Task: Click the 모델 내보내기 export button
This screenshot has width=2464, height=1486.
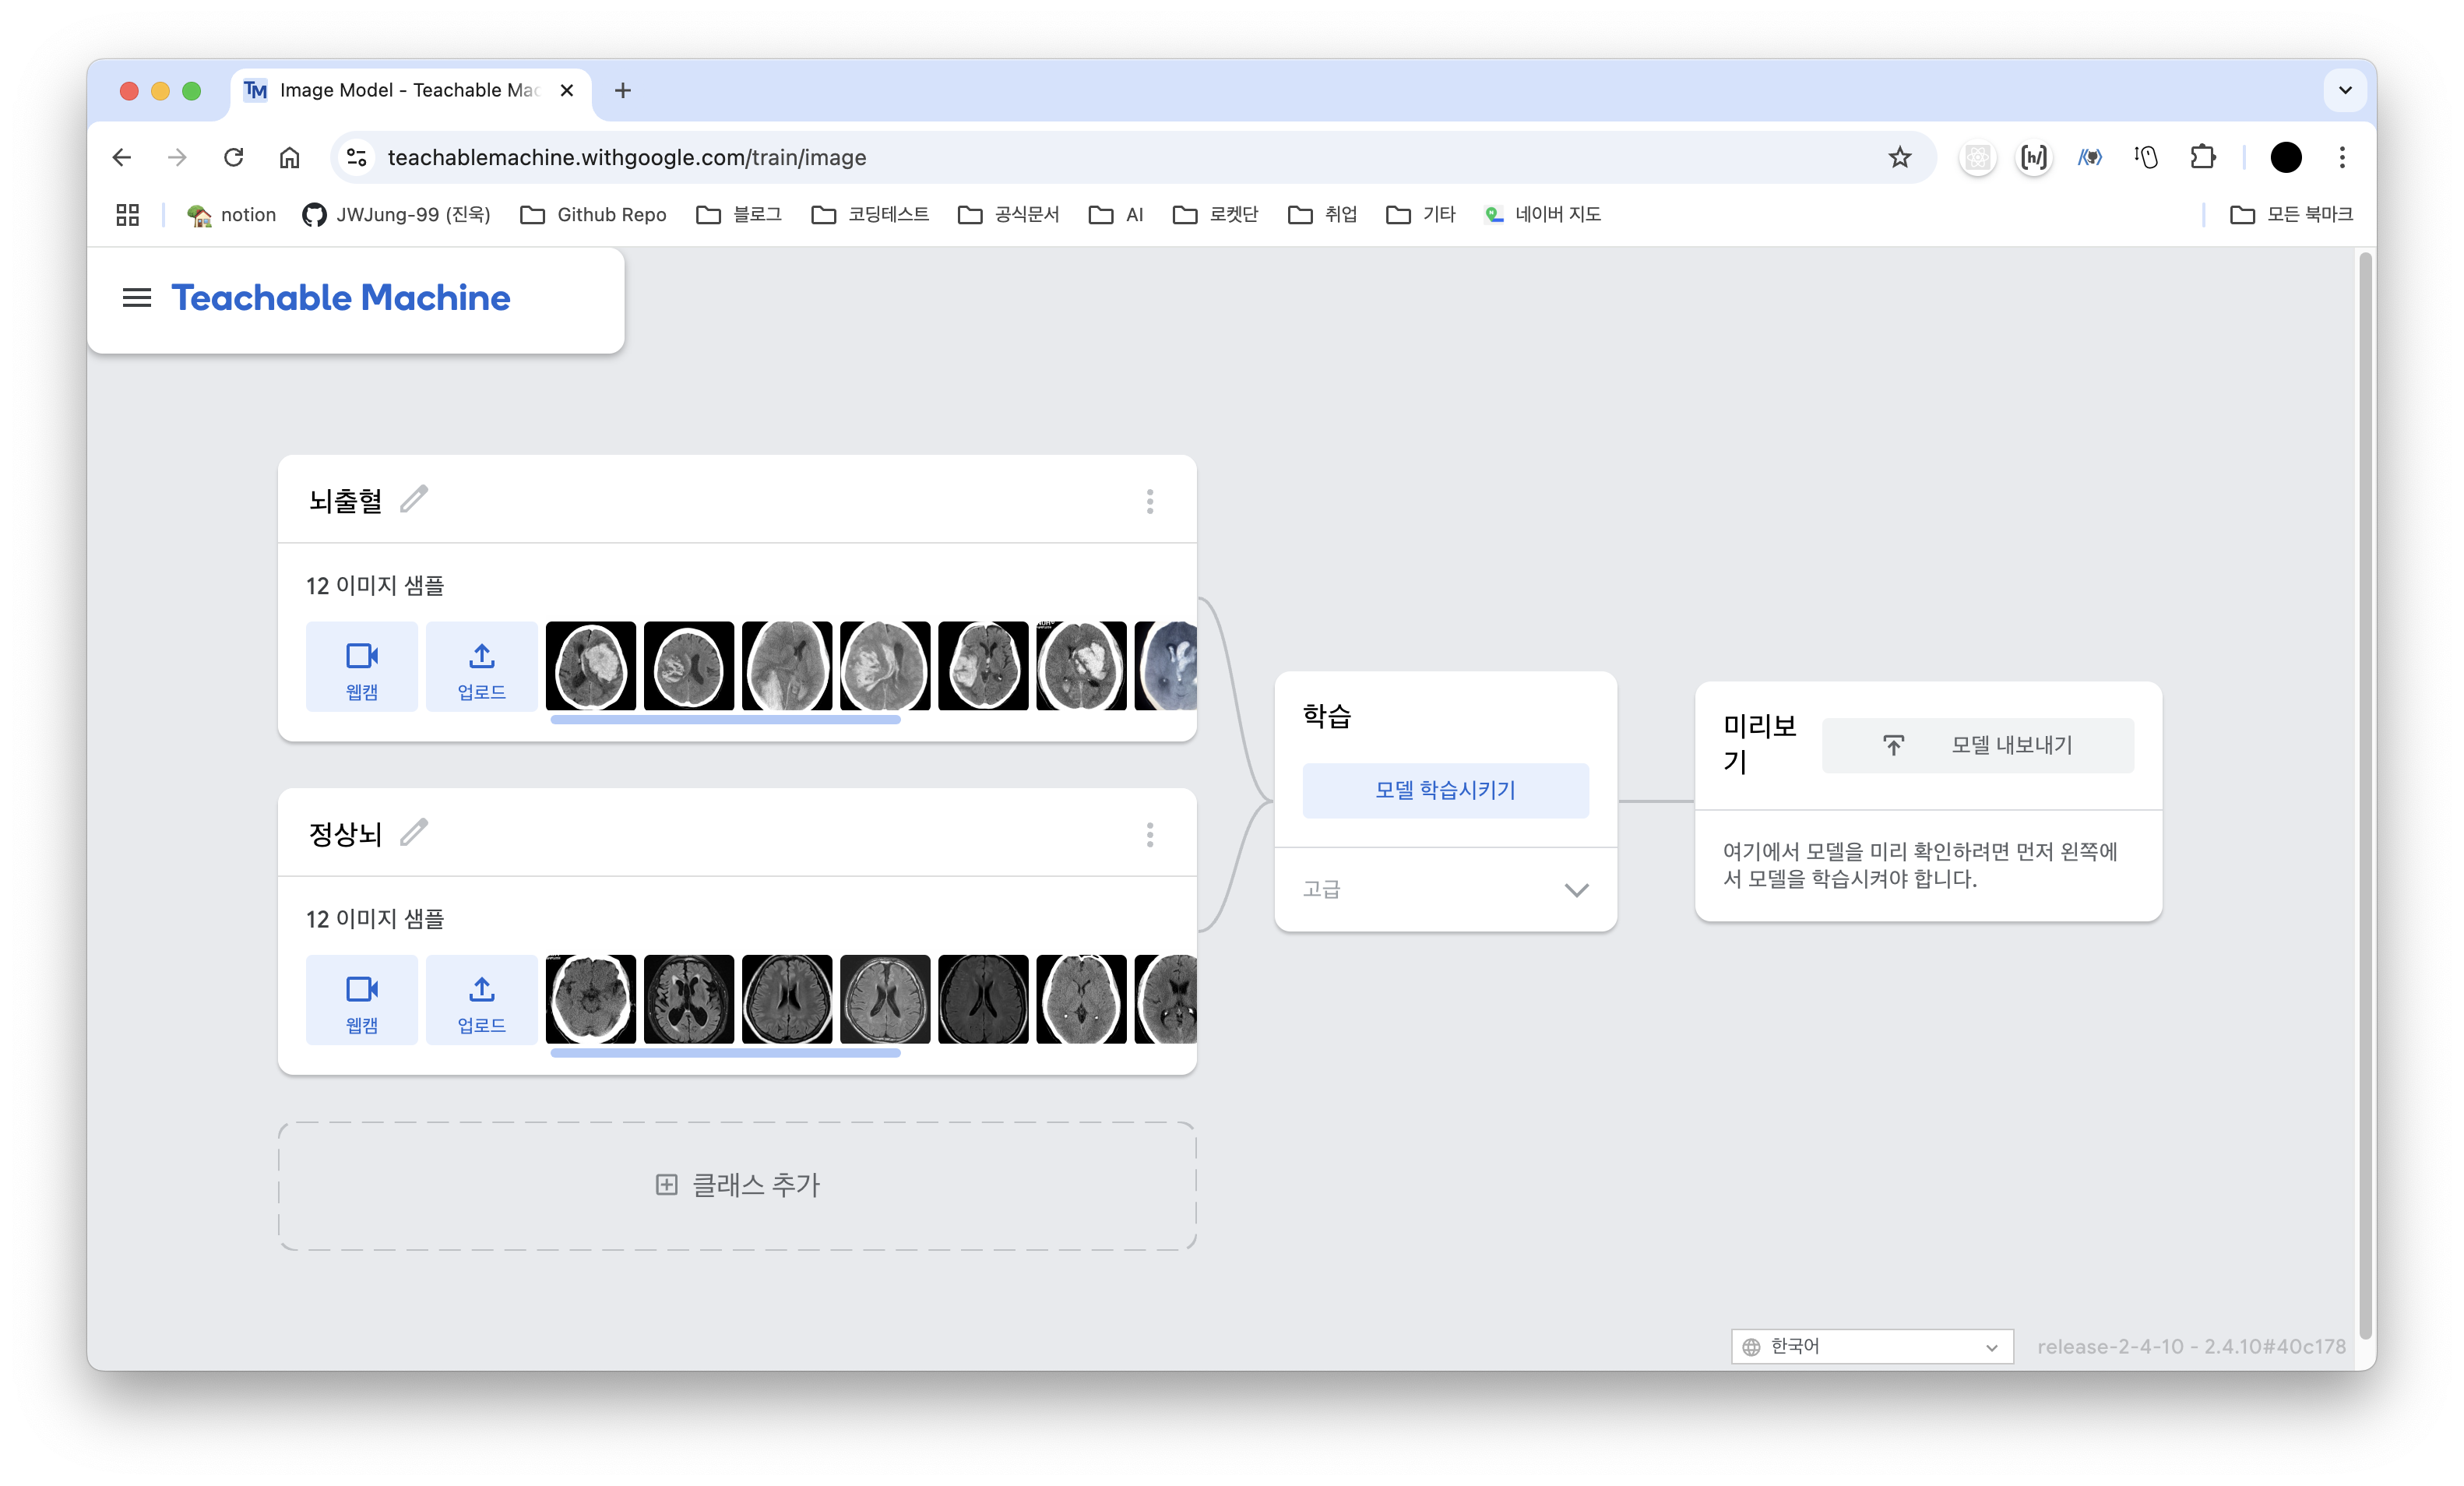Action: [x=1977, y=745]
